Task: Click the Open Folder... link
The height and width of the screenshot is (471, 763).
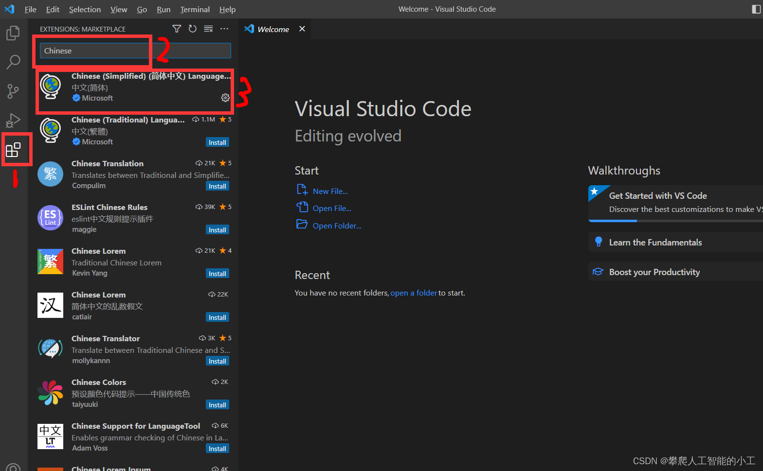Action: [337, 226]
